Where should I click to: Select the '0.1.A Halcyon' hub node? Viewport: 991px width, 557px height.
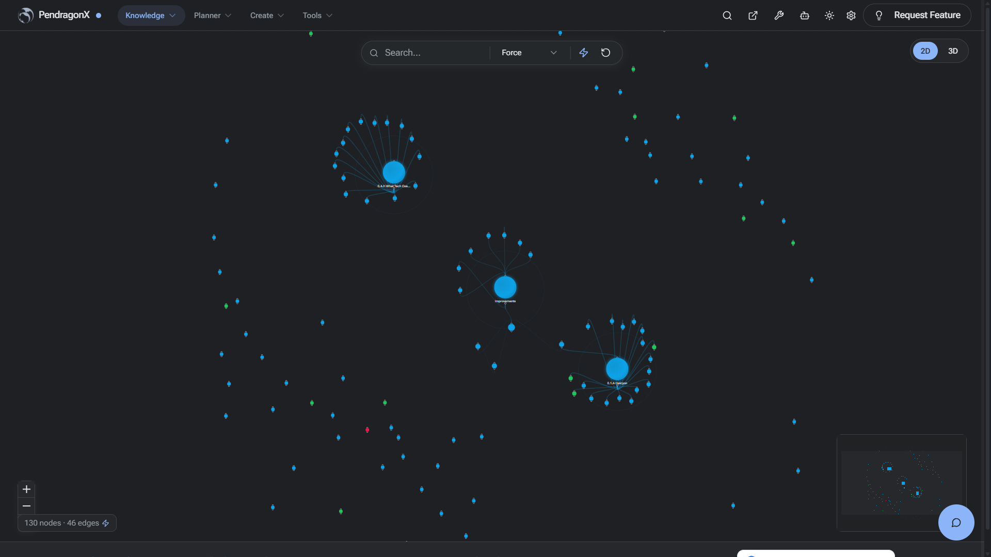(x=617, y=369)
